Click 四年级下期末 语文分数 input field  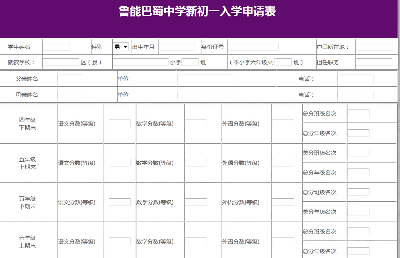pyautogui.click(x=120, y=124)
